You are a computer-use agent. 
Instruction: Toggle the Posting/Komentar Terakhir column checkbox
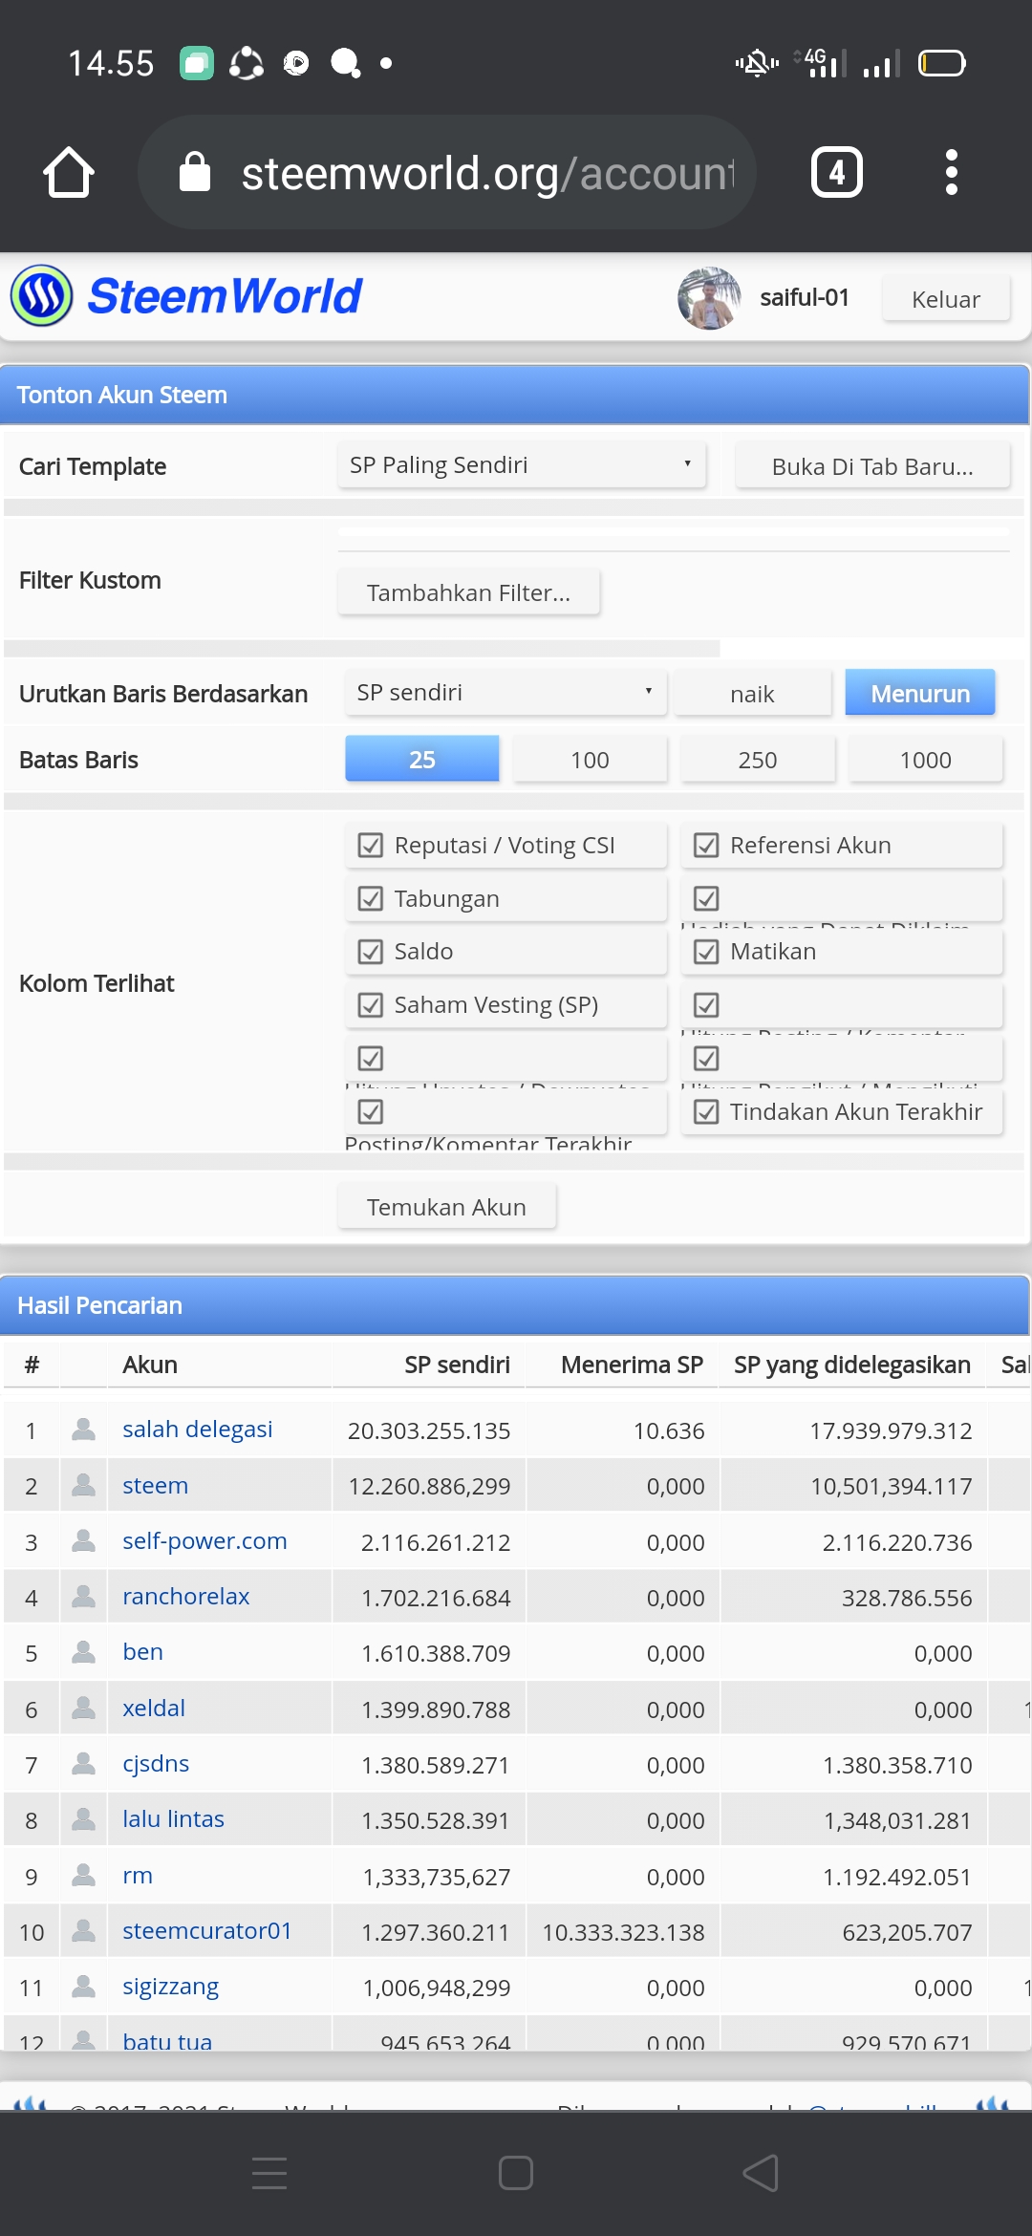click(x=371, y=1112)
